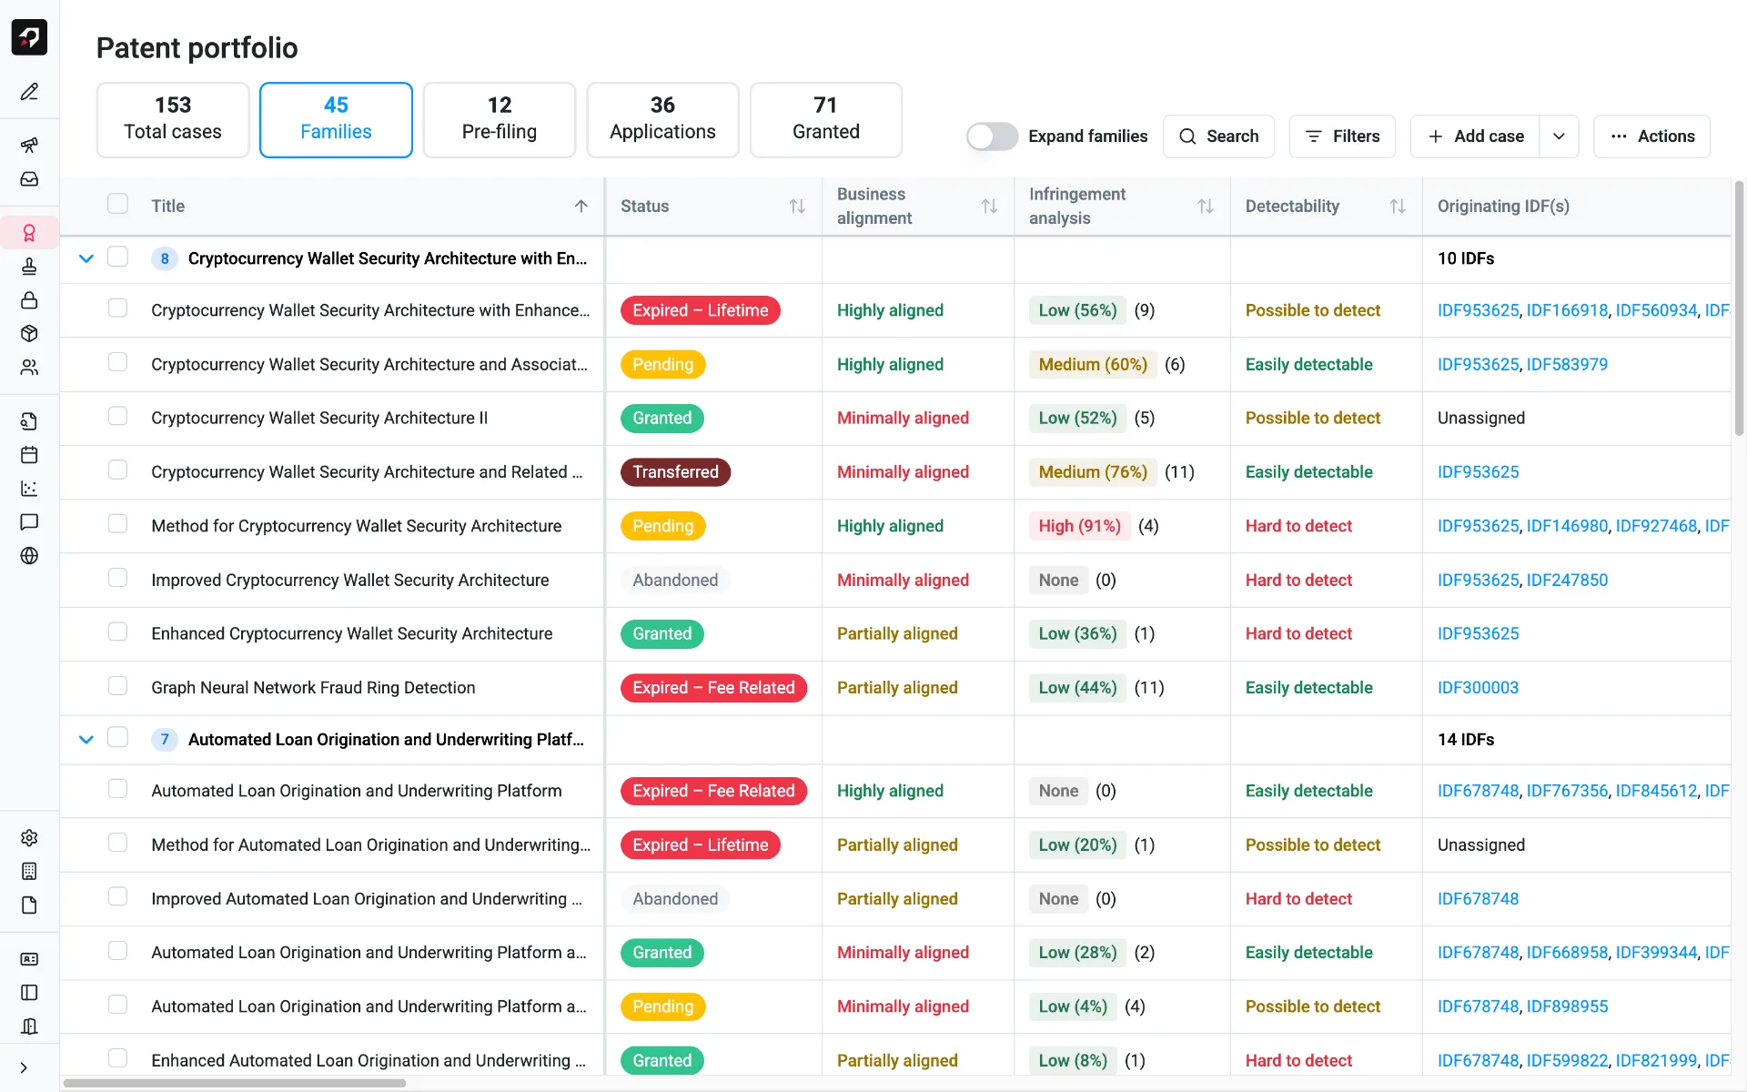The image size is (1747, 1092).
Task: Sort by Status column arrows
Action: 797,207
